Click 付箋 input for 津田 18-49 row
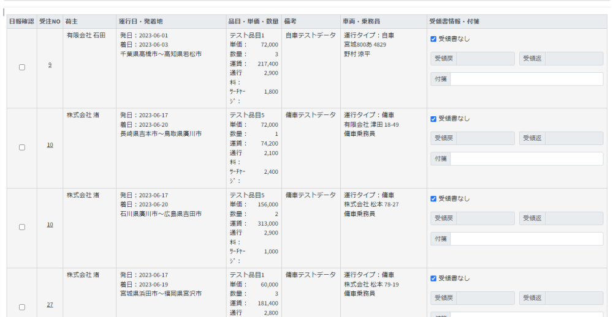This screenshot has height=317, width=613. [526, 158]
